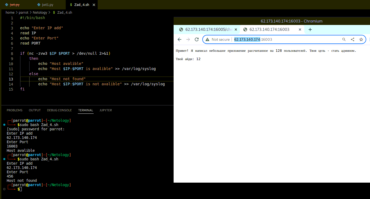Open the JUPYTER panel tab

click(x=106, y=110)
